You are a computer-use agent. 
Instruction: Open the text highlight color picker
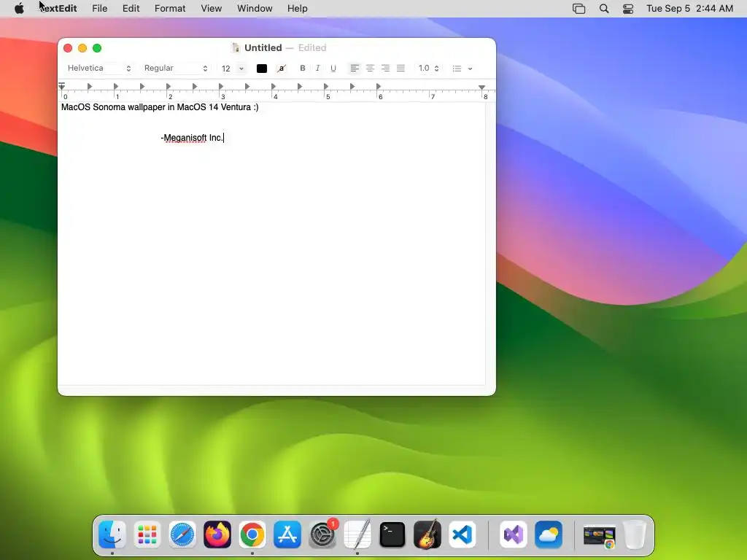pyautogui.click(x=282, y=69)
